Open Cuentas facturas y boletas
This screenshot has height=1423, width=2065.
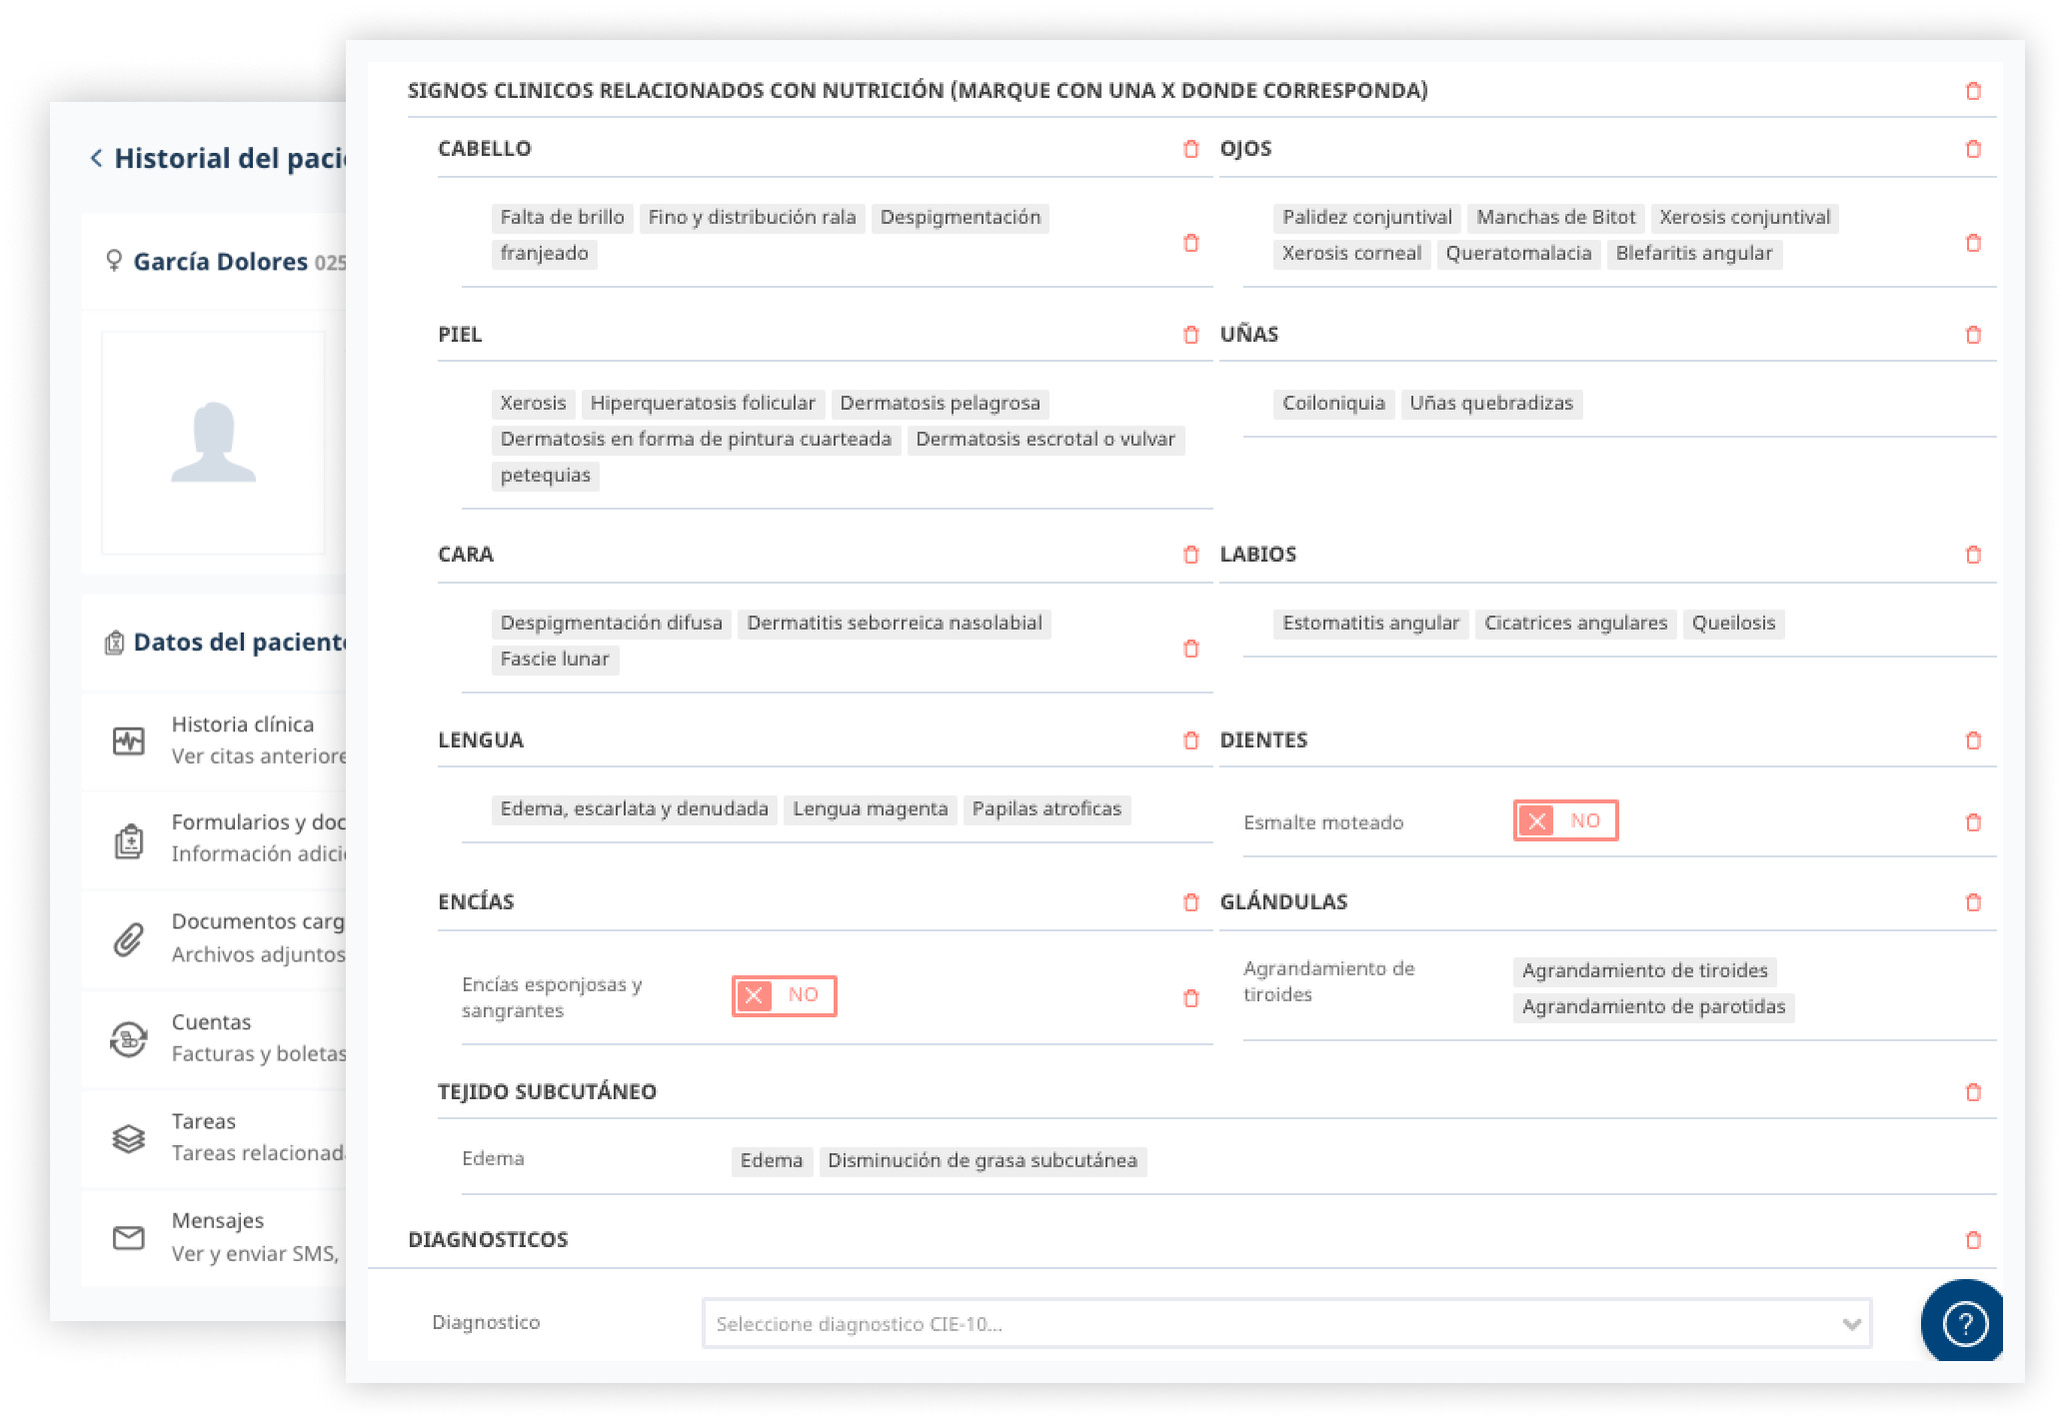click(x=214, y=1038)
